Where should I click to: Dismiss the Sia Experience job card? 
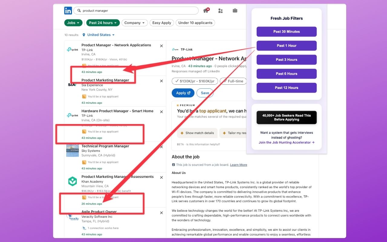pos(161,81)
